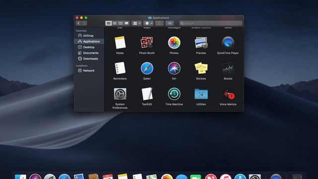Select Applications in the Favorites sidebar
Viewport: 318px width, 179px height.
click(x=89, y=41)
